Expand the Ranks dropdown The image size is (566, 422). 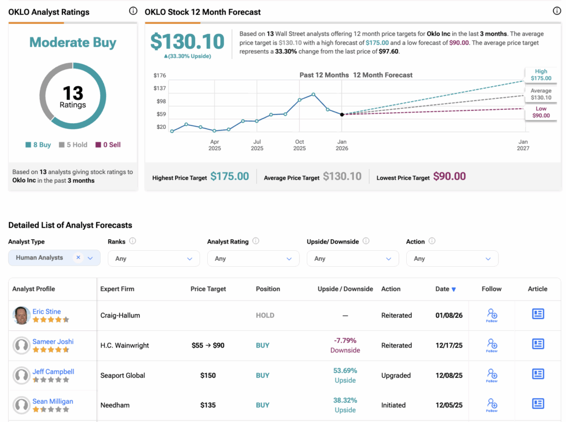click(x=154, y=259)
